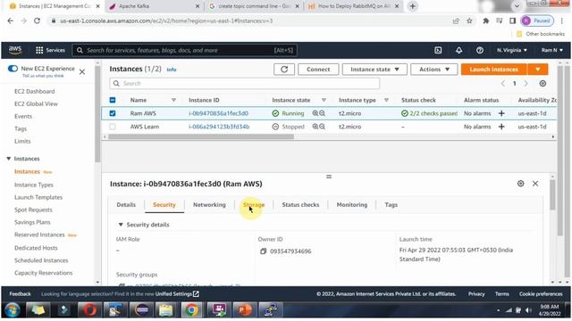Open table preferences gear icon
The width and height of the screenshot is (572, 321).
[543, 83]
